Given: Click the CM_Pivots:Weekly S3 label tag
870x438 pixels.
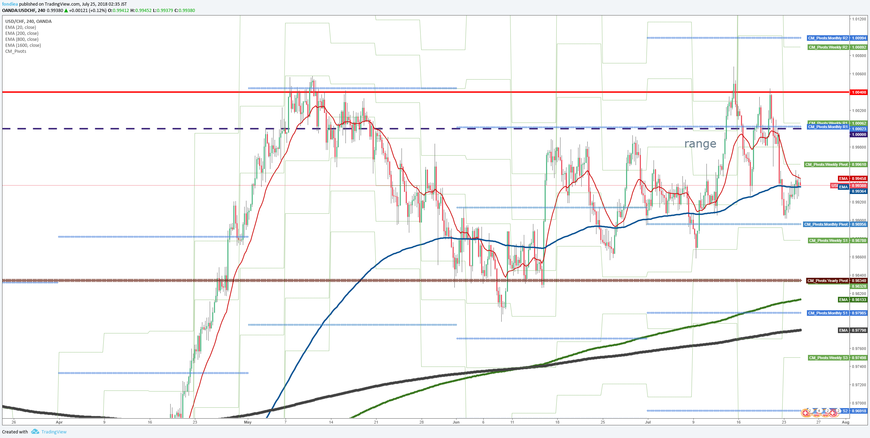Looking at the screenshot, I should click(x=828, y=358).
